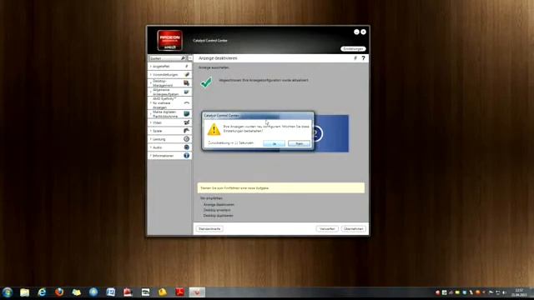Click the Audio speaker icon
The height and width of the screenshot is (300, 534).
pyautogui.click(x=187, y=147)
